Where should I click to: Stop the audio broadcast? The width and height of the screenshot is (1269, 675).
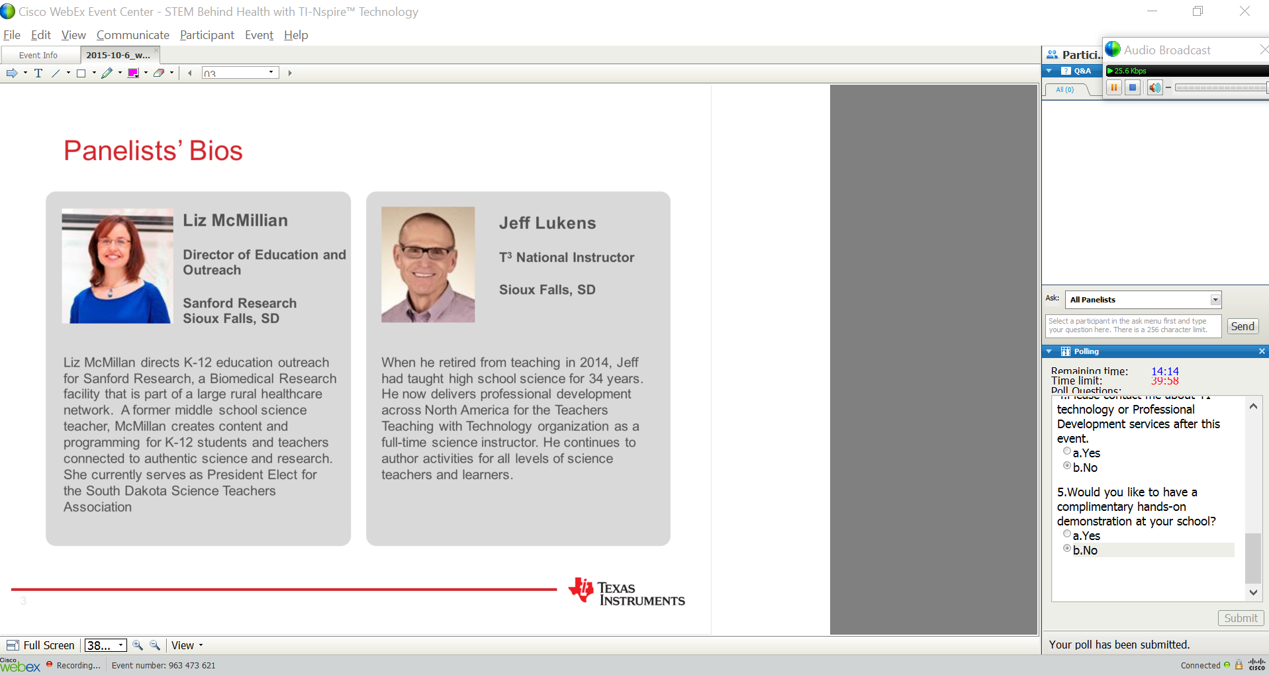coord(1133,87)
